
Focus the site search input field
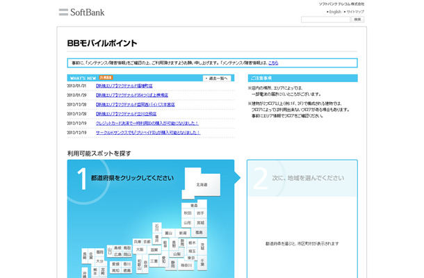click(x=325, y=19)
